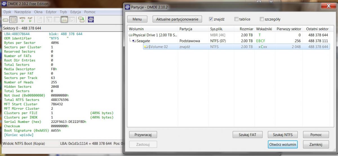This screenshot has height=156, width=338.
Task: Click the Przywracaj button
Action: [143, 135]
